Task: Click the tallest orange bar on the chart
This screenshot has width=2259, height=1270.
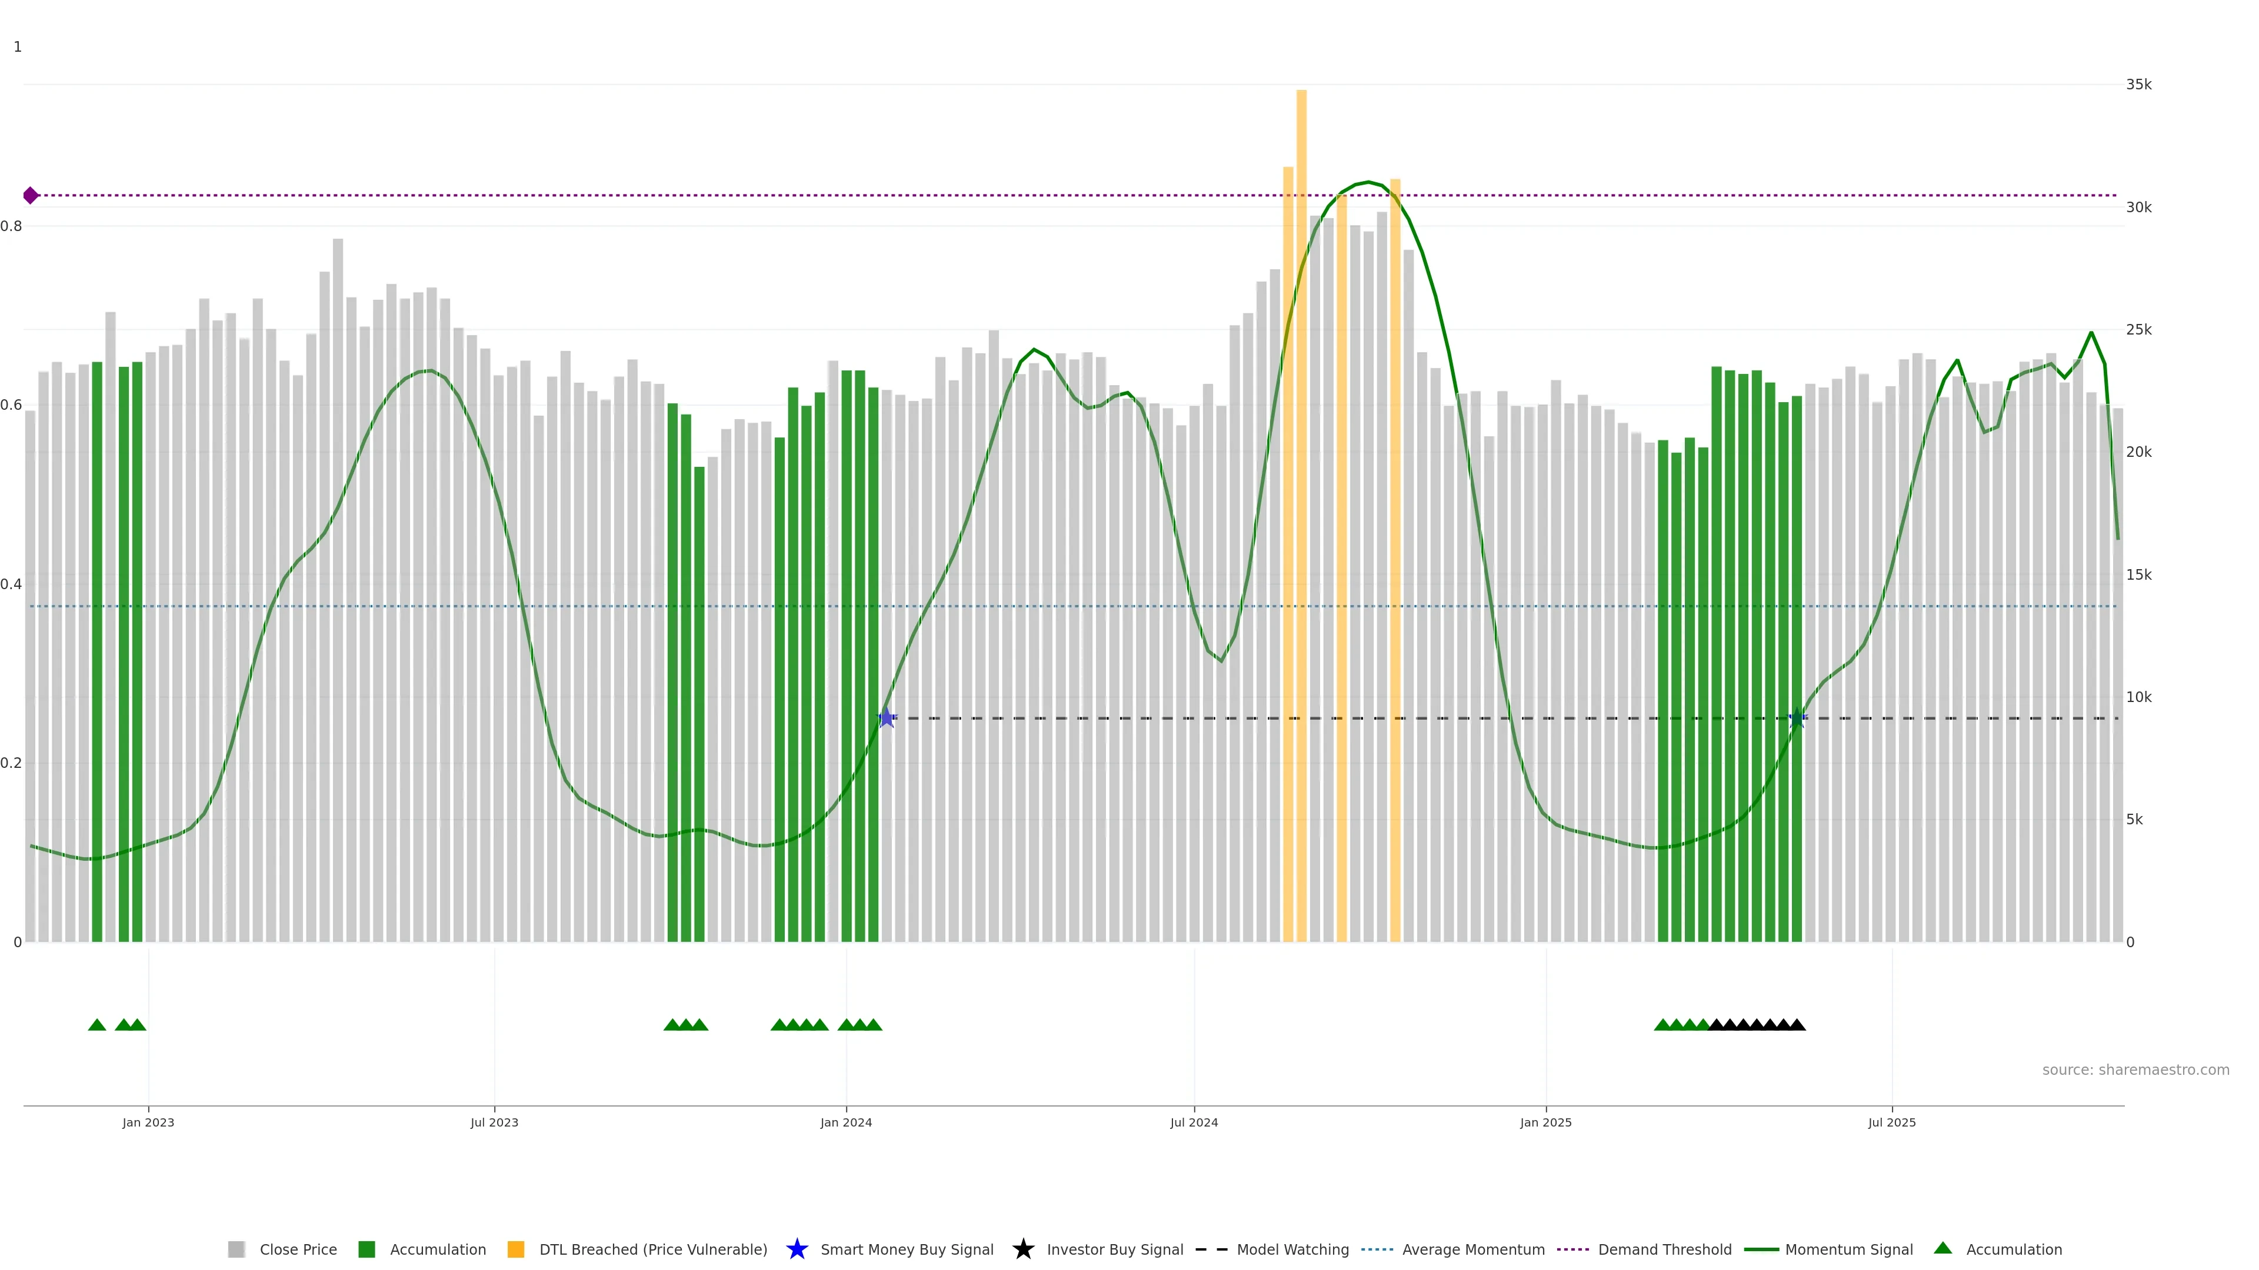Action: [1301, 438]
